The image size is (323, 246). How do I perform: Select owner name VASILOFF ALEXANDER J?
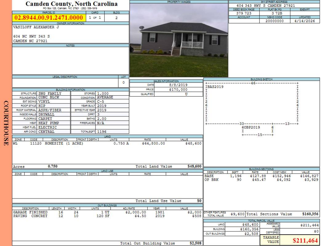[x=36, y=27]
